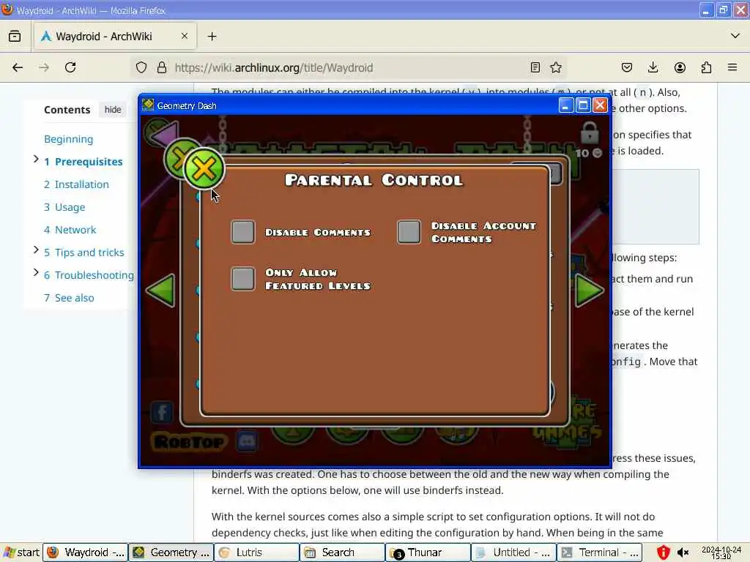The height and width of the screenshot is (562, 750).
Task: Open Firefox downloads panel
Action: 653,67
